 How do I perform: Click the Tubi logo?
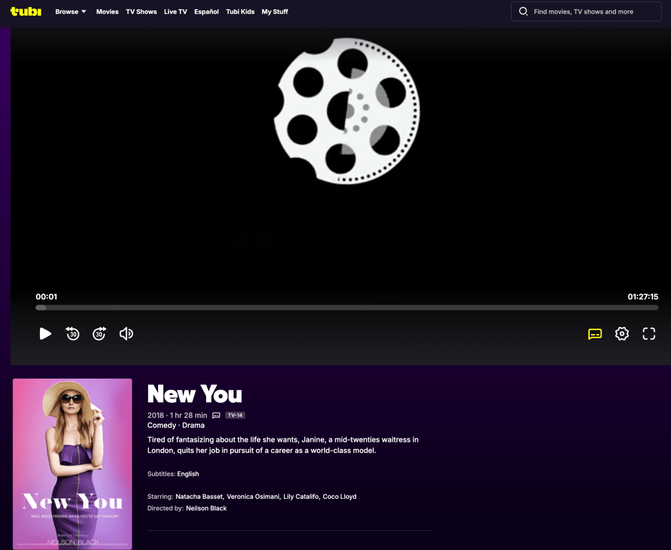[26, 11]
